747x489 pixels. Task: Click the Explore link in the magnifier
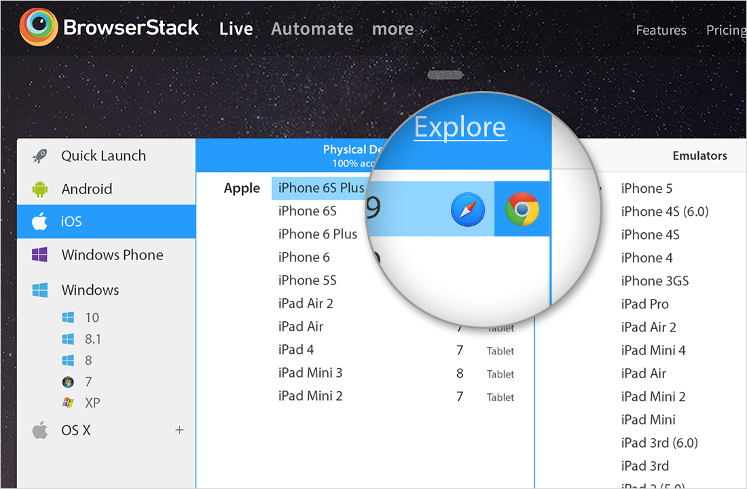(x=460, y=126)
